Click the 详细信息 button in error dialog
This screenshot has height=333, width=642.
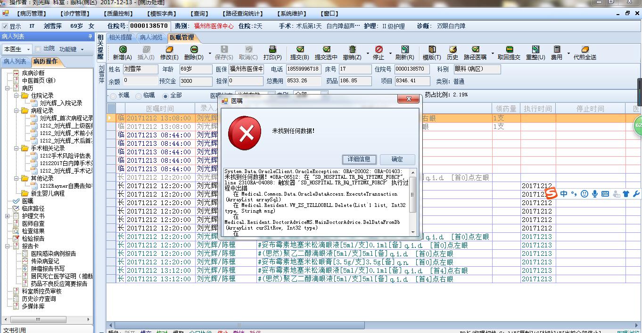click(359, 159)
